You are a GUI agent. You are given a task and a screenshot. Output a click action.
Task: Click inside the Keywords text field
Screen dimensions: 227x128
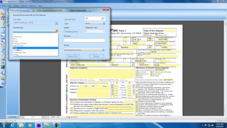click(84, 40)
